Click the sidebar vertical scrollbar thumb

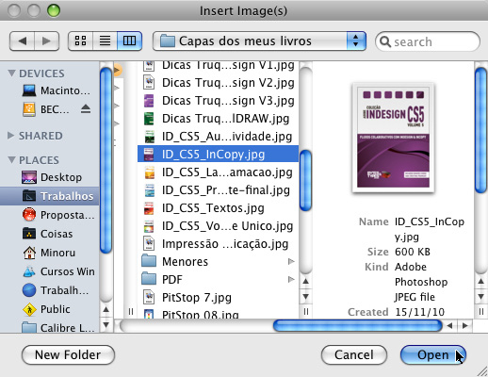106,160
